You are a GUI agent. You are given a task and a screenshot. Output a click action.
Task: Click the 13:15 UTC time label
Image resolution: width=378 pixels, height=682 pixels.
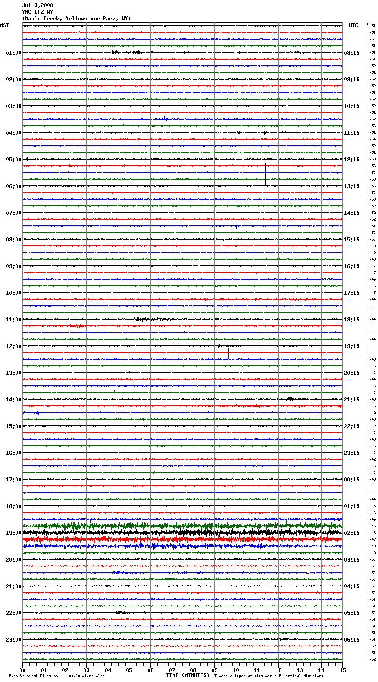pyautogui.click(x=352, y=186)
